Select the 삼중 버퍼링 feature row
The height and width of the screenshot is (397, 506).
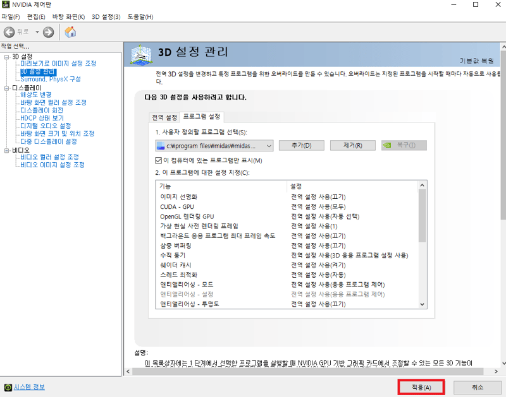tap(287, 246)
